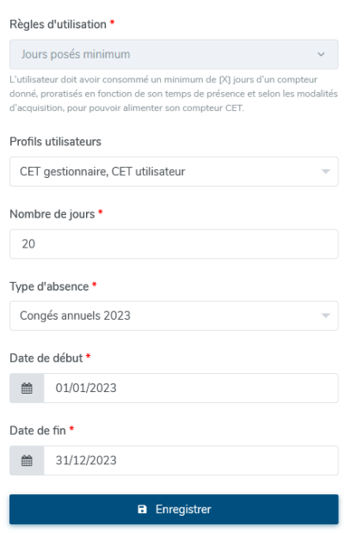Open the Profils utilisateurs multi-select
Screen dimensions: 344x533
pyautogui.click(x=174, y=172)
